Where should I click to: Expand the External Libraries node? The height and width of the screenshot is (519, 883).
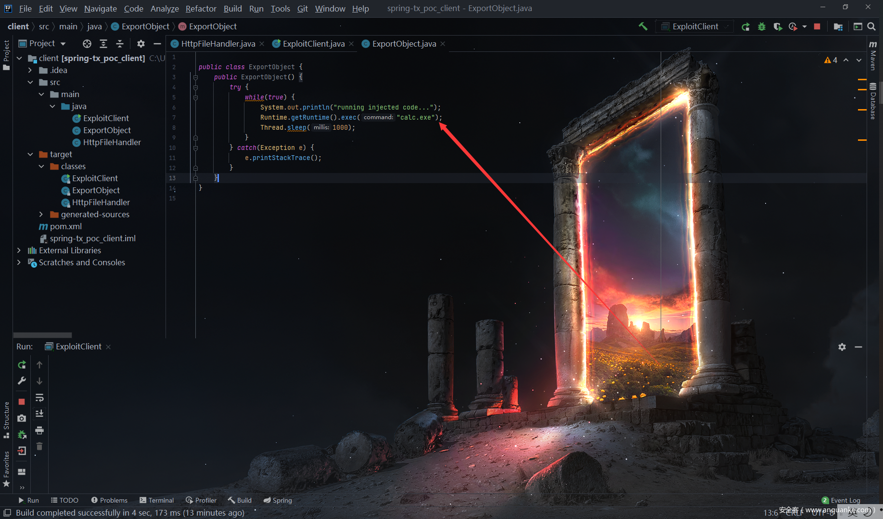[x=19, y=250]
